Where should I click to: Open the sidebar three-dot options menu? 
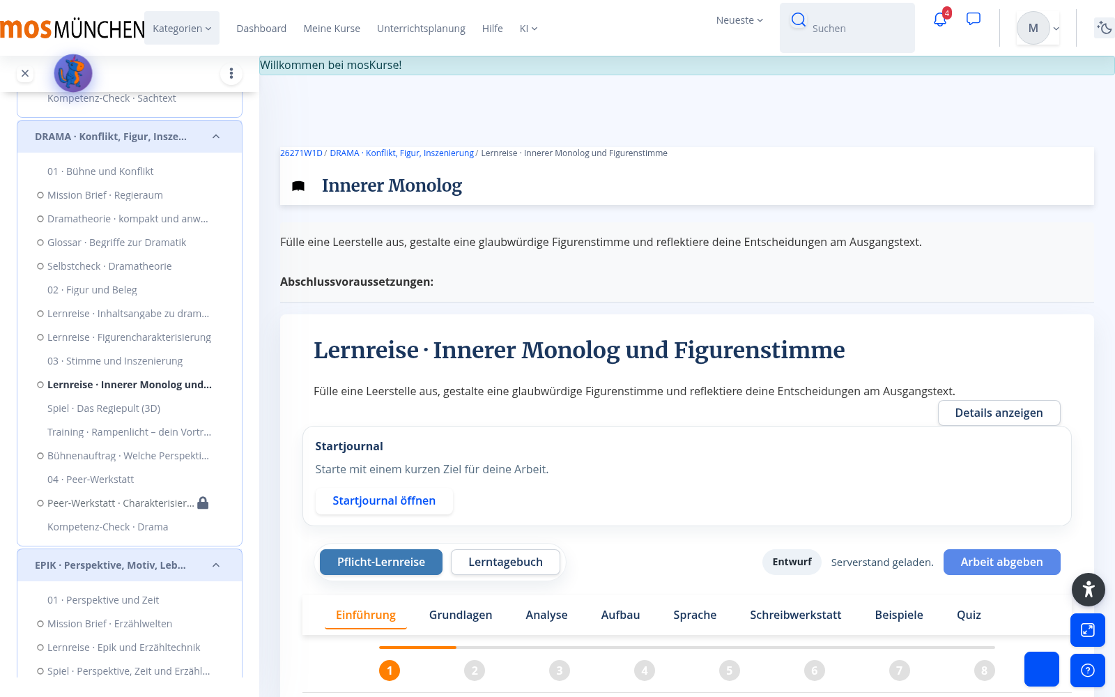pyautogui.click(x=231, y=73)
